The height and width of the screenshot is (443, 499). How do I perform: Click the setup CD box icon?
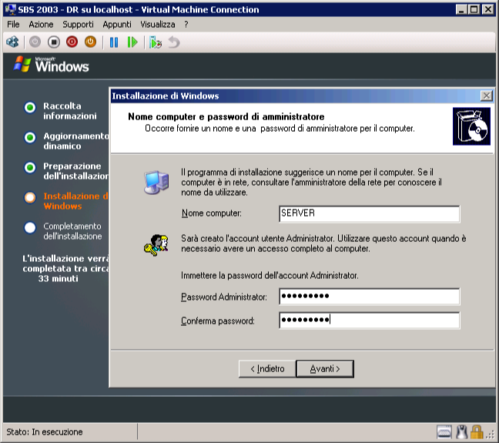click(471, 126)
